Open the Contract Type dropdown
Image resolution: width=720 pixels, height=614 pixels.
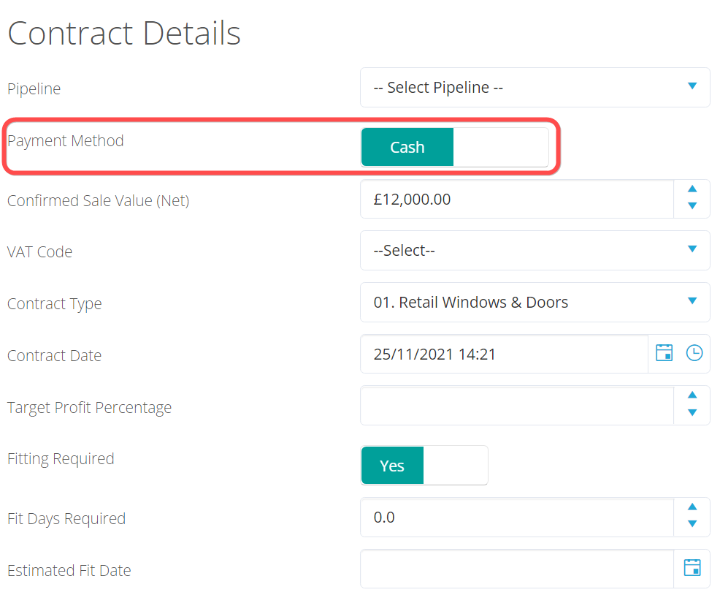click(535, 303)
